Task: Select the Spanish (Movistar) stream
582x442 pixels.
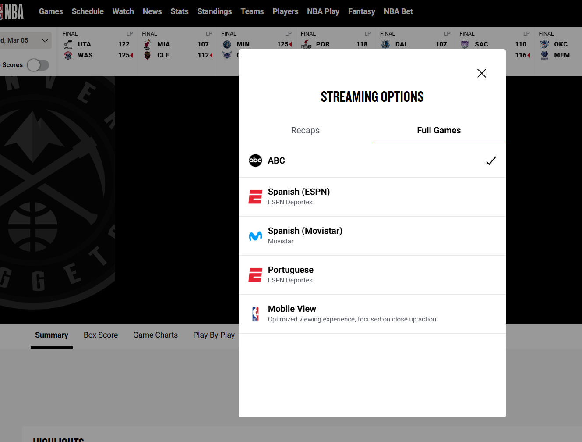Action: click(x=372, y=236)
